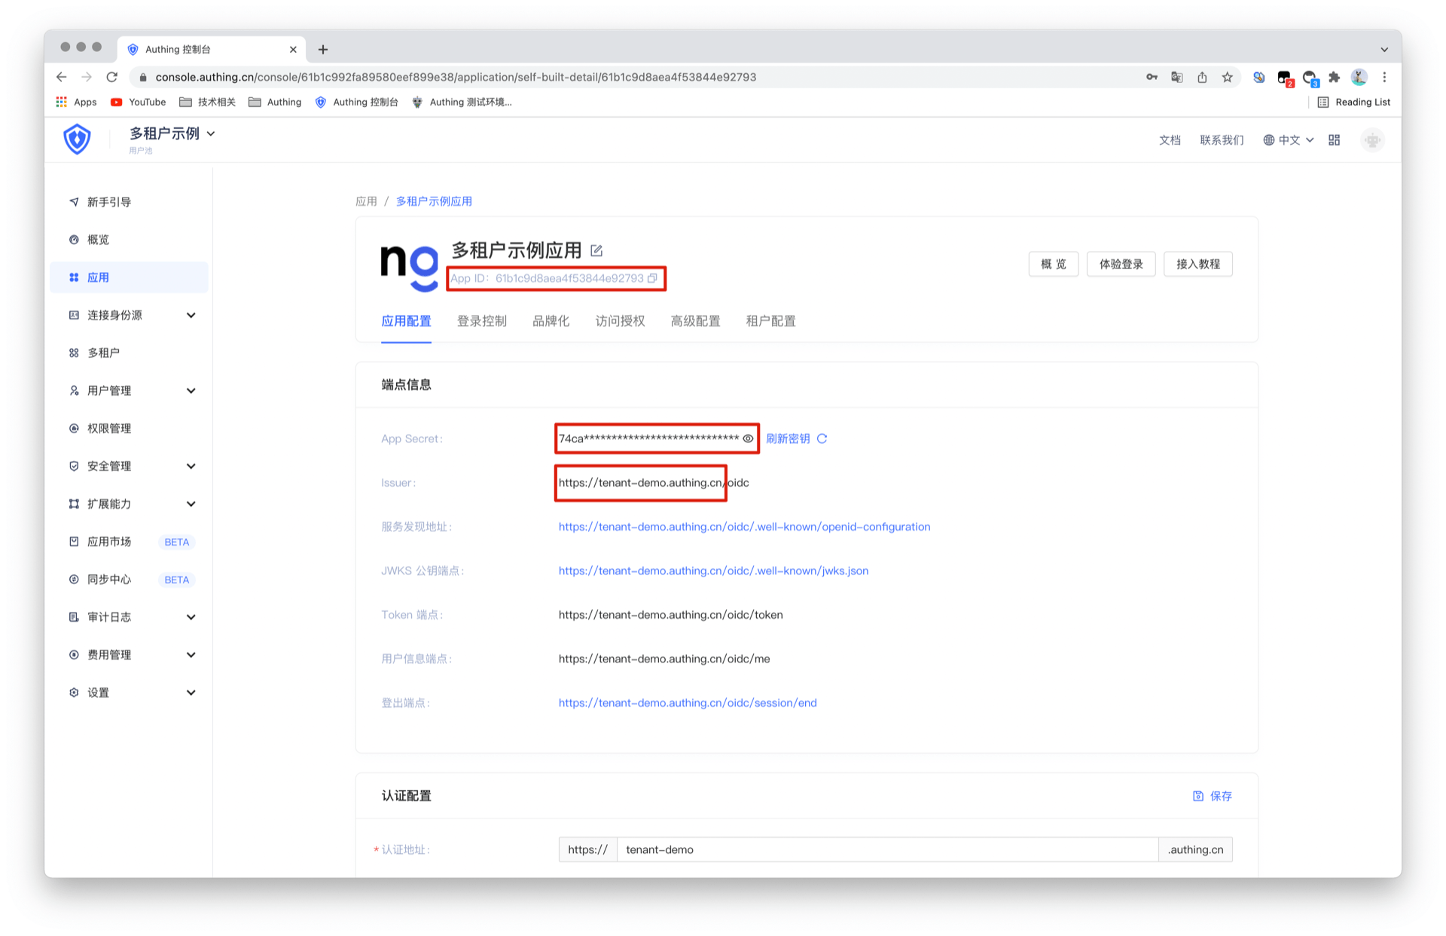Switch to the 品牌化 tab
This screenshot has height=936, width=1446.
point(551,320)
